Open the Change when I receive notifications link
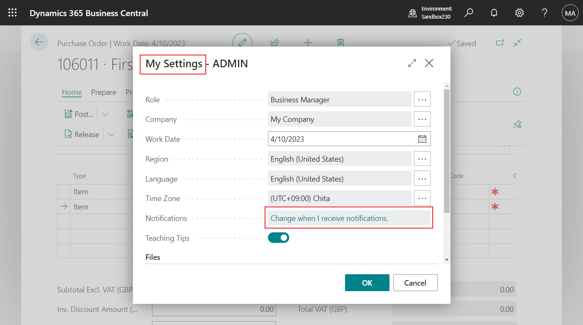The image size is (583, 325). pos(329,218)
